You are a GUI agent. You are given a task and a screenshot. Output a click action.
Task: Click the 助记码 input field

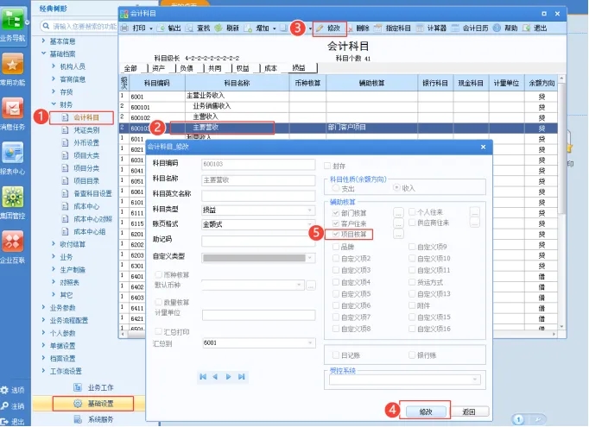point(258,241)
